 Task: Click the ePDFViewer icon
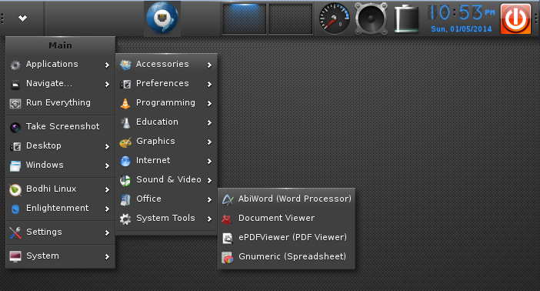pos(228,238)
